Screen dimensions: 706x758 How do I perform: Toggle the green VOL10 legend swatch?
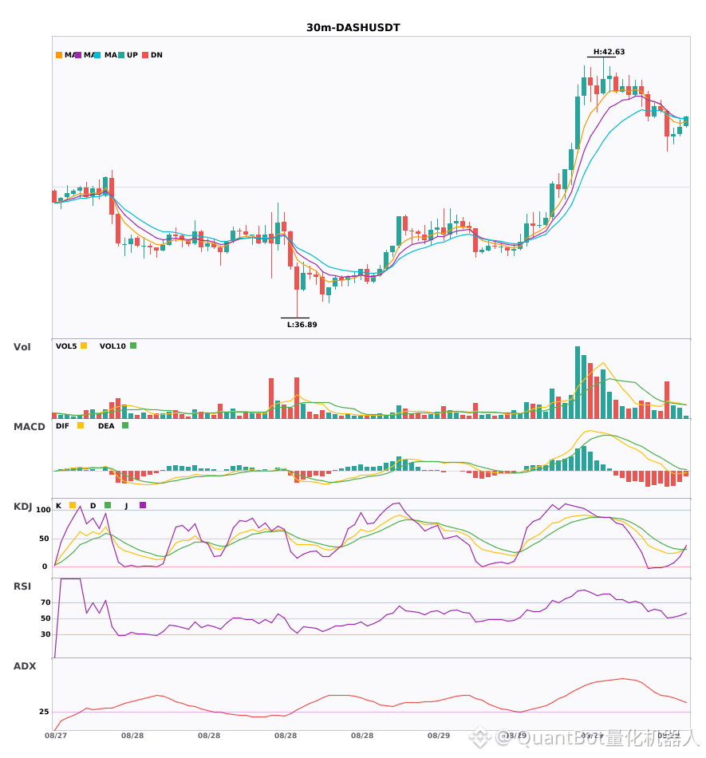tap(133, 345)
